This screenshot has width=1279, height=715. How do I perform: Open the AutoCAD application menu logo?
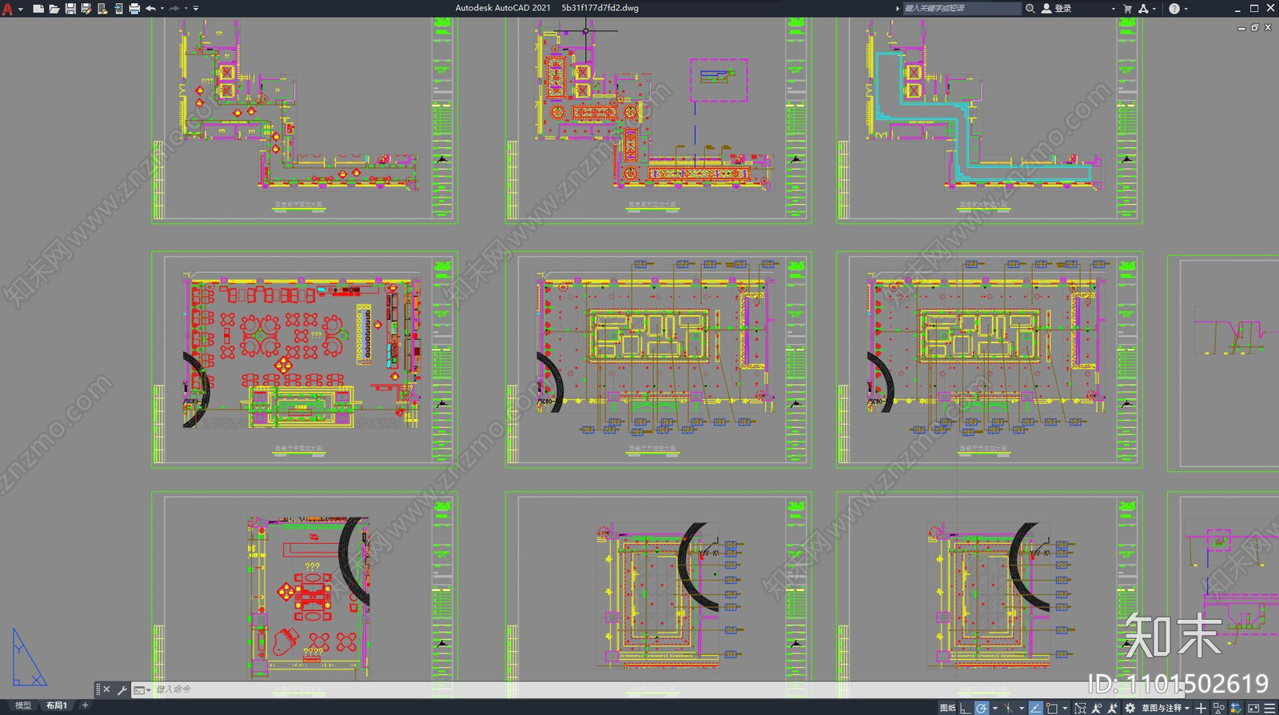8,8
